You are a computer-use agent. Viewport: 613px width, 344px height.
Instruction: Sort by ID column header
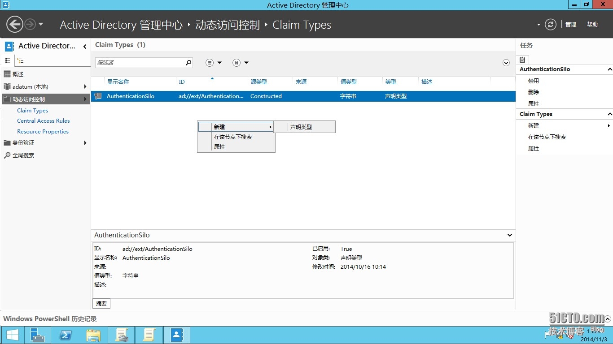(182, 82)
